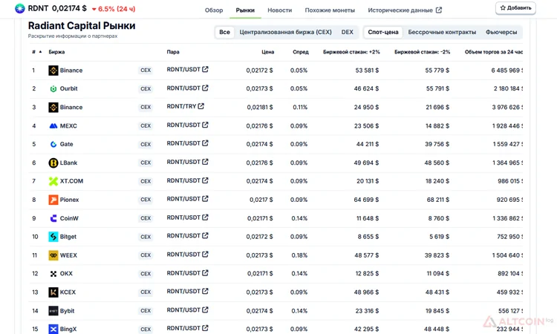Select Спот-цена market type
The height and width of the screenshot is (334, 557).
(383, 32)
